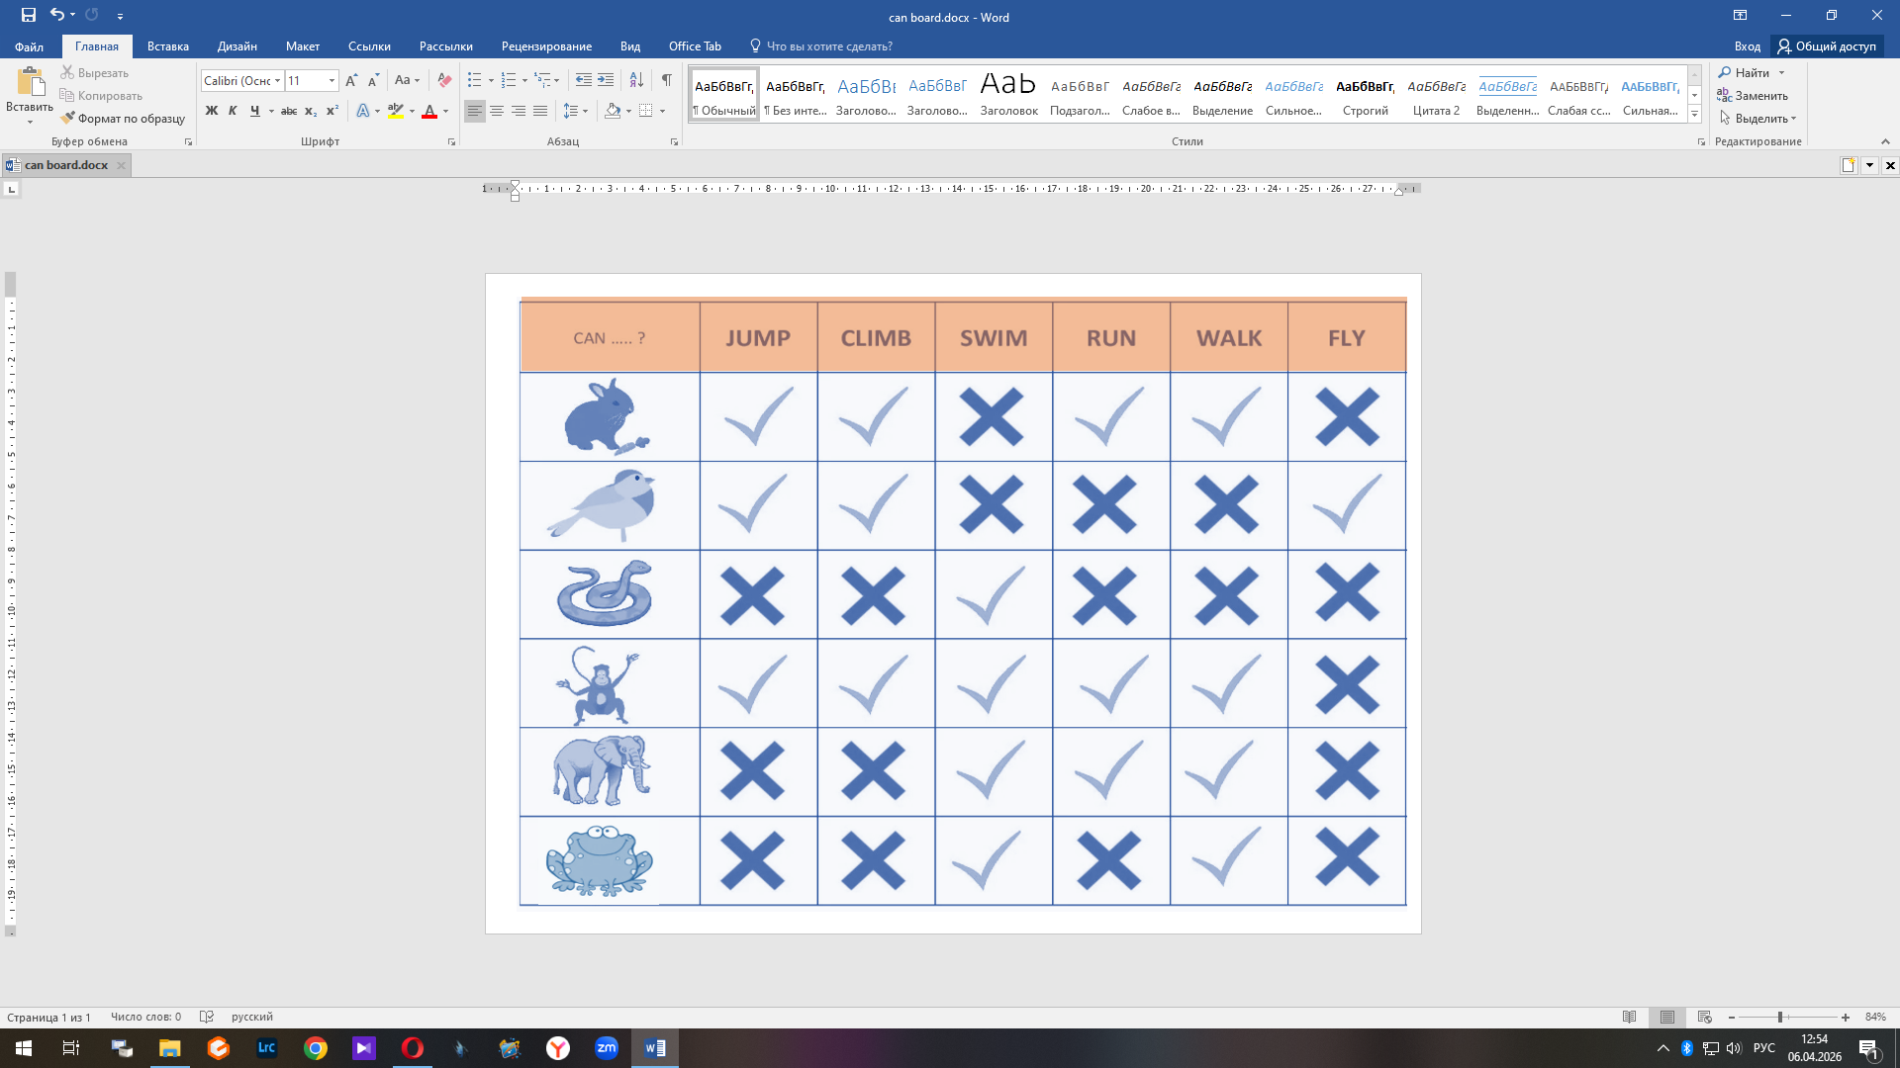Open the font name dropdown Calibri
The width and height of the screenshot is (1900, 1068).
tap(277, 80)
